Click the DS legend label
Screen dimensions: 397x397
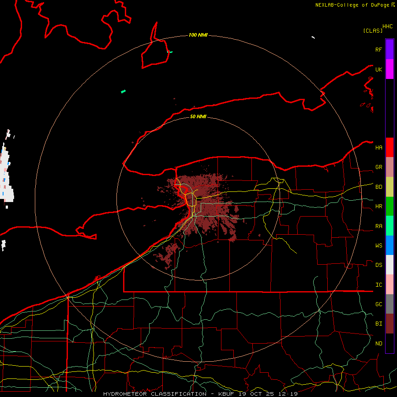coord(378,265)
